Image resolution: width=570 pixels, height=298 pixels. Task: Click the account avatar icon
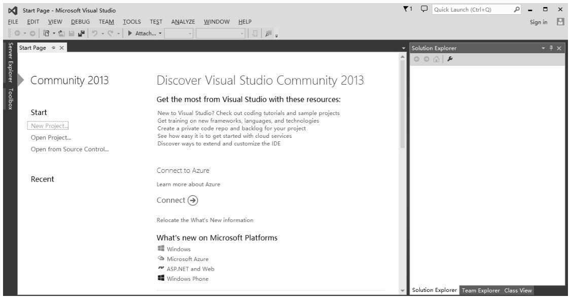pos(560,22)
